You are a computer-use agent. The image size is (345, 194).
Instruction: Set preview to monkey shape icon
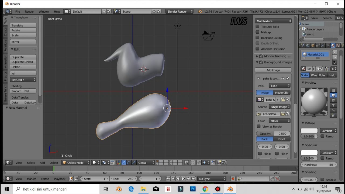point(333,105)
